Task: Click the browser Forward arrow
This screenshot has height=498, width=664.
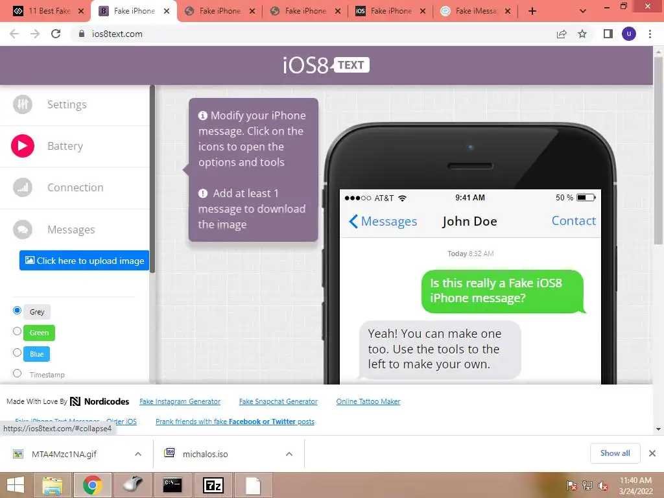Action: 35,34
